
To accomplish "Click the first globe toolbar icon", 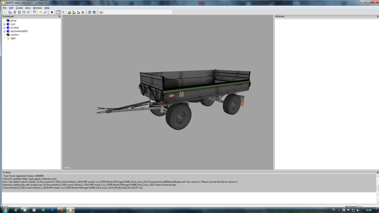I will click(90, 12).
